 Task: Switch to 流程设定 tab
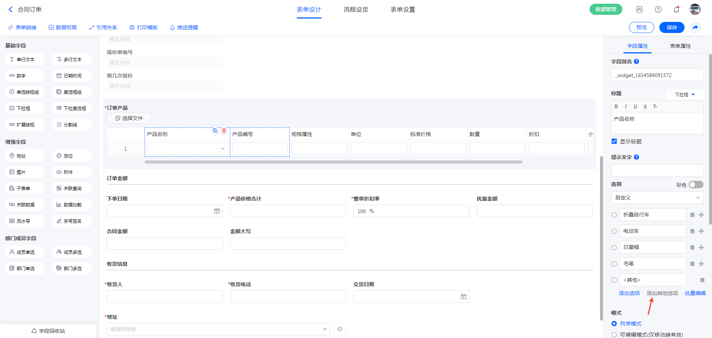tap(356, 10)
